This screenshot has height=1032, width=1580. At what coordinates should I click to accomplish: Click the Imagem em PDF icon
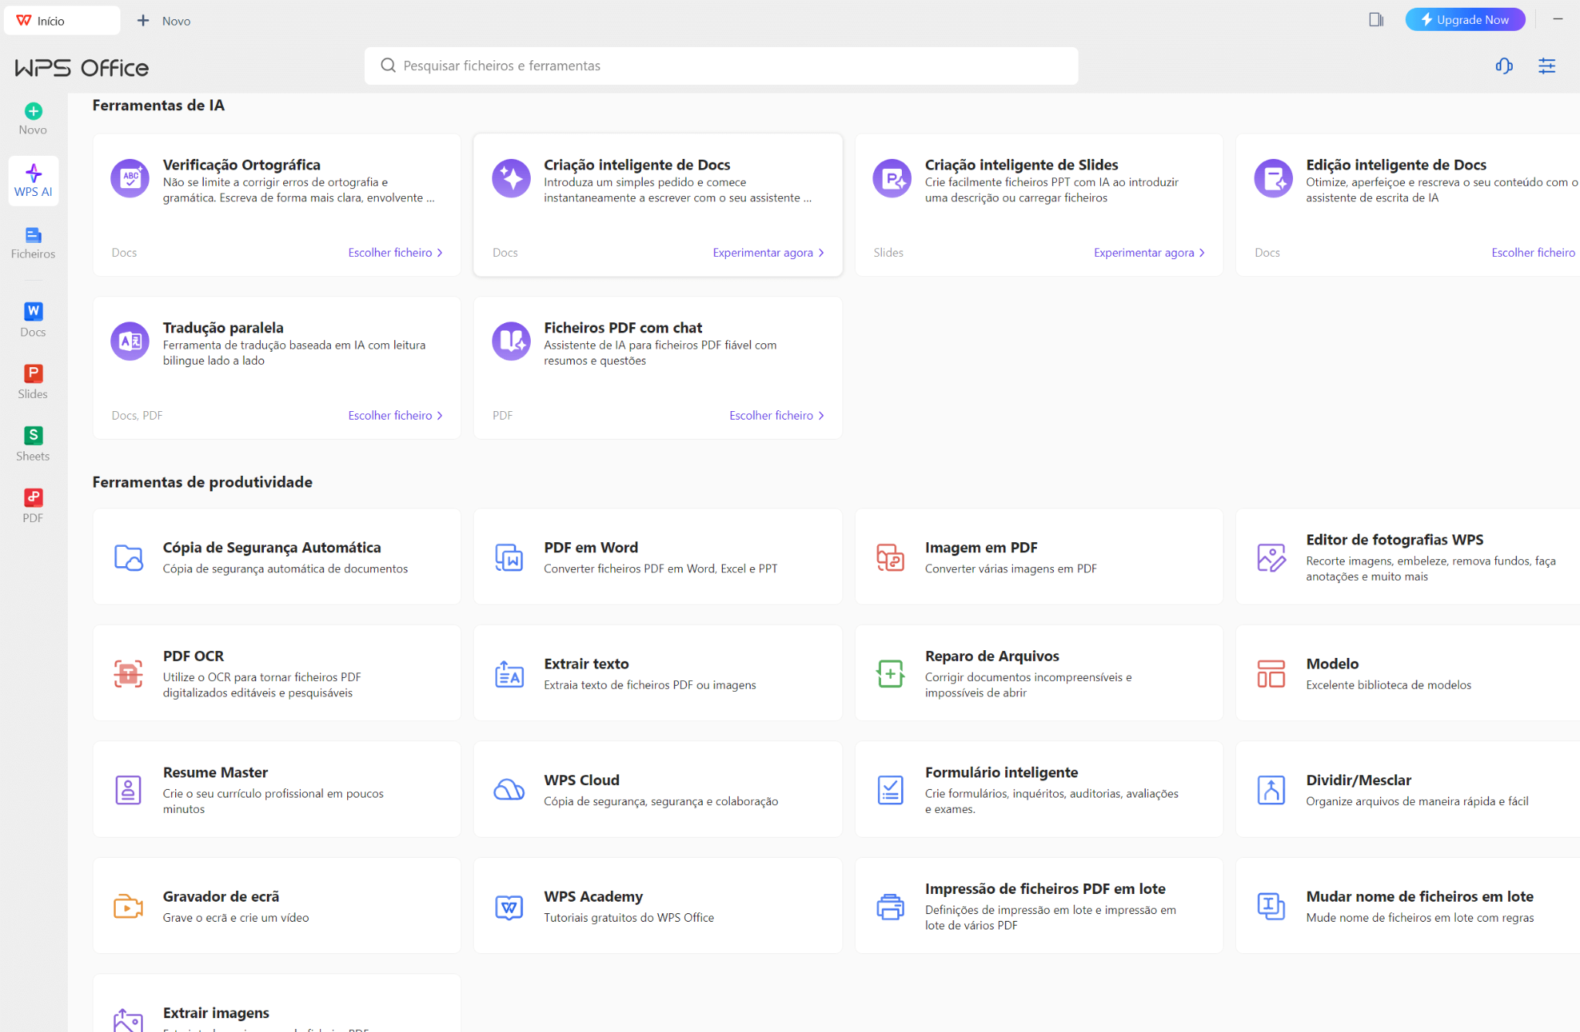[890, 557]
